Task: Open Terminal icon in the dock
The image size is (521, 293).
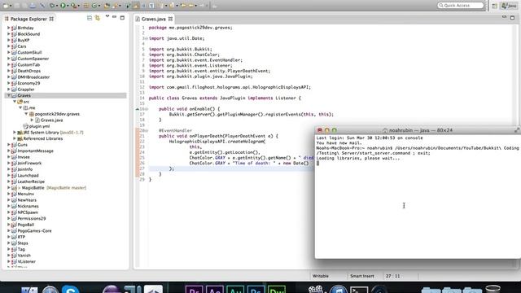Action: (x=359, y=290)
